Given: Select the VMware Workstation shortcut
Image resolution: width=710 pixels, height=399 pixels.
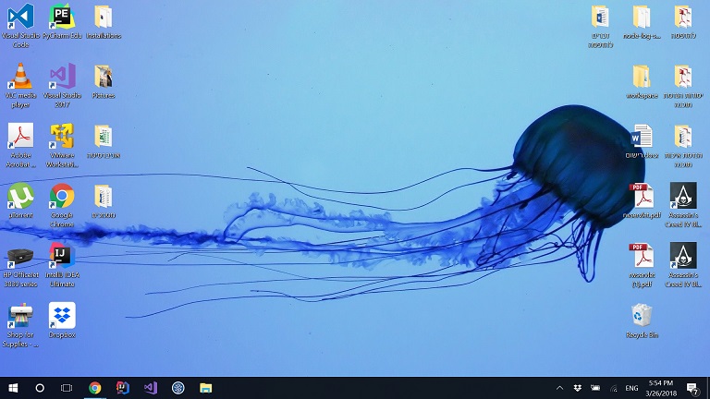Looking at the screenshot, I should pyautogui.click(x=62, y=137).
